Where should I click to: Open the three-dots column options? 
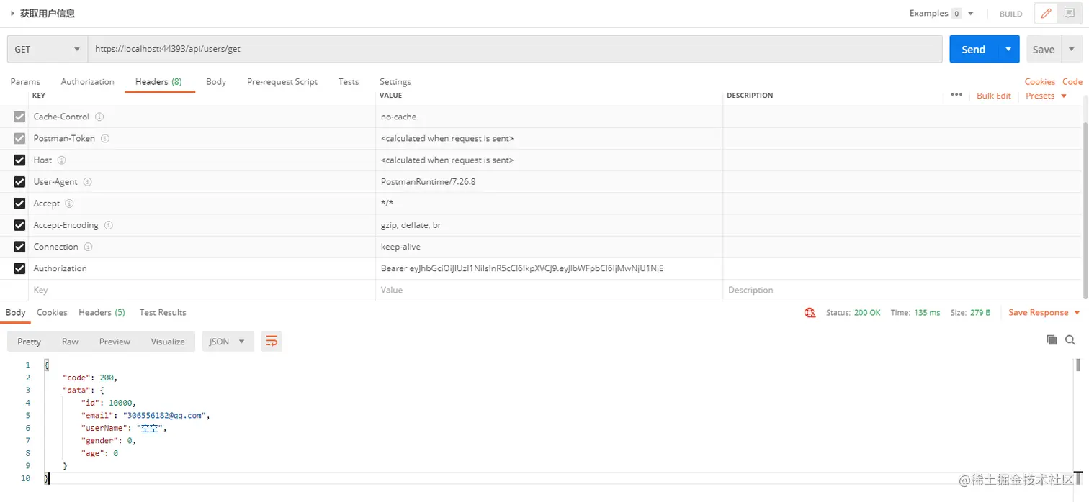(956, 95)
